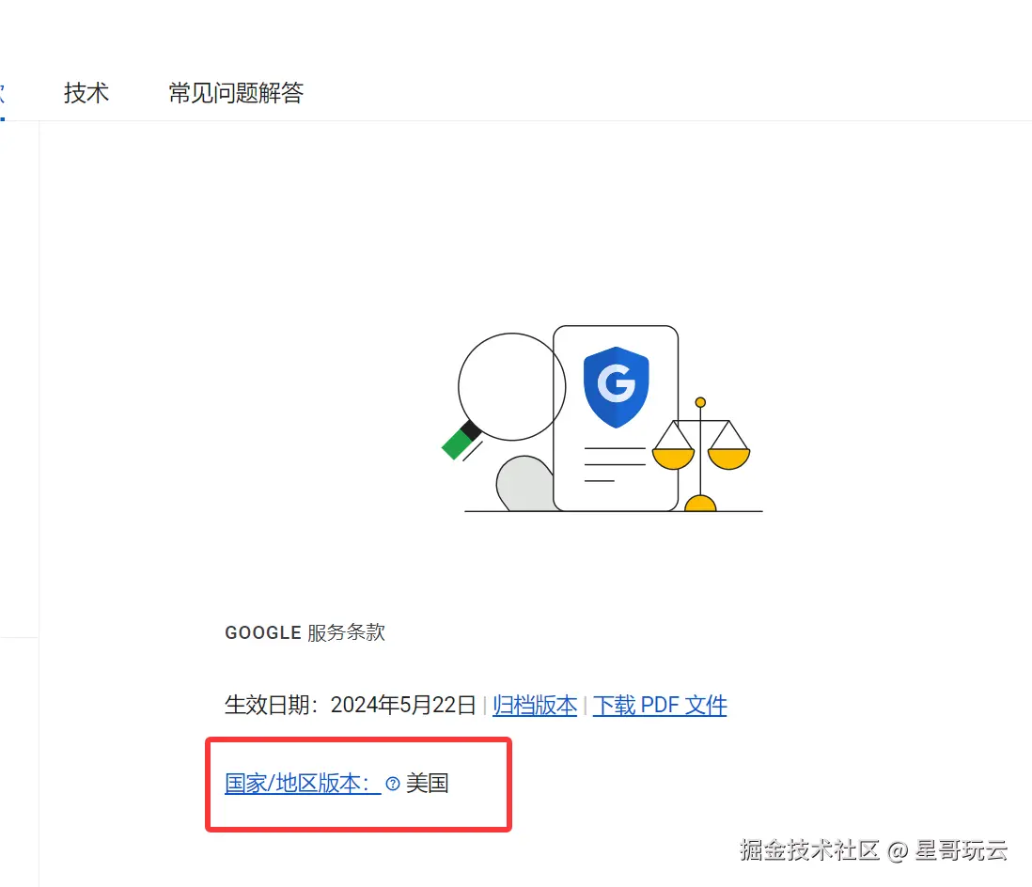Click the question mark help icon
Image resolution: width=1032 pixels, height=887 pixels.
[393, 784]
